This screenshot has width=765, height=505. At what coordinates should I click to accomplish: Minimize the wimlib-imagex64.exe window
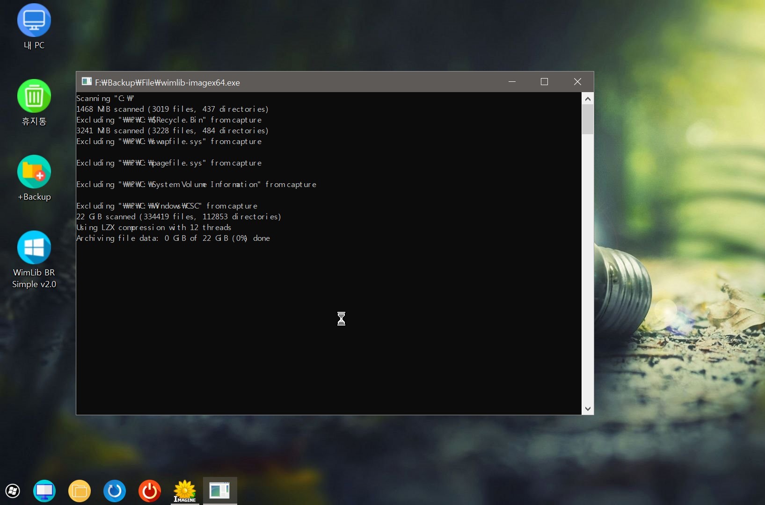pos(512,82)
